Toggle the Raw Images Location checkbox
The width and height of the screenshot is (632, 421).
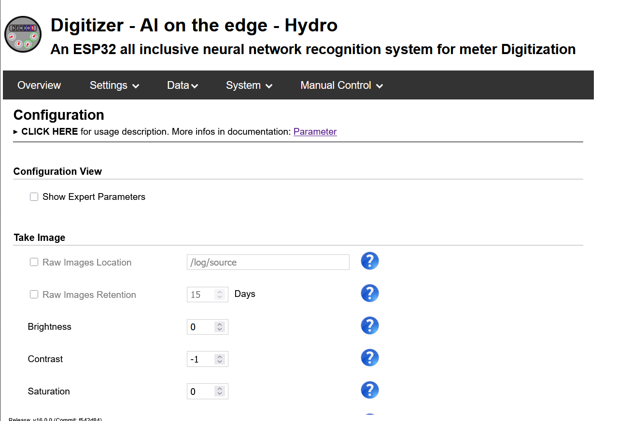[34, 262]
